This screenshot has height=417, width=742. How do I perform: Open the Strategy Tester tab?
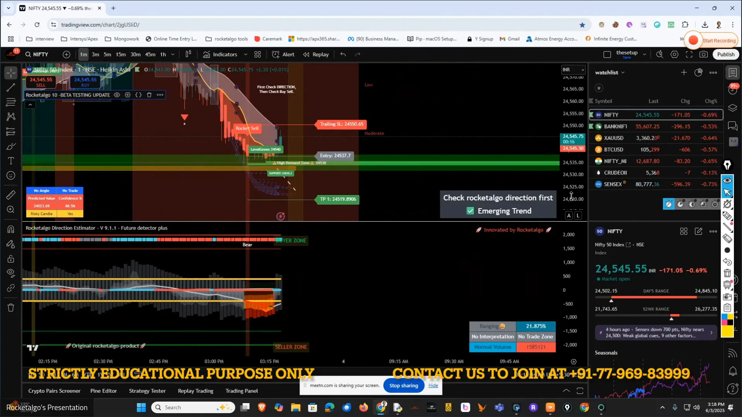click(x=147, y=391)
